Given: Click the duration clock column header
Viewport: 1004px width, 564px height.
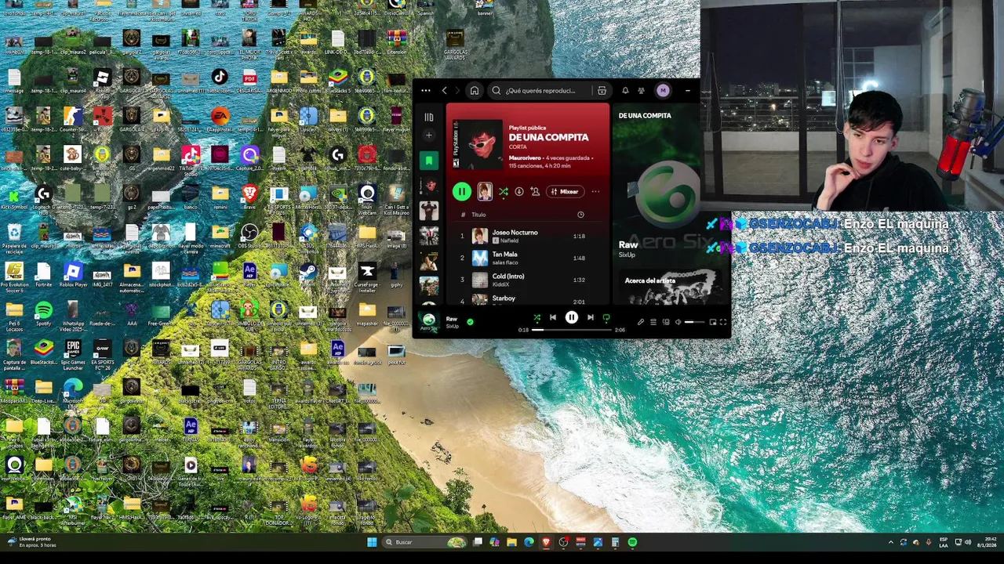Looking at the screenshot, I should (x=580, y=215).
